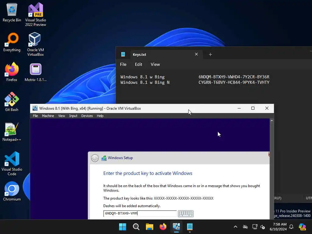Close the Keys.txt tab

[197, 54]
